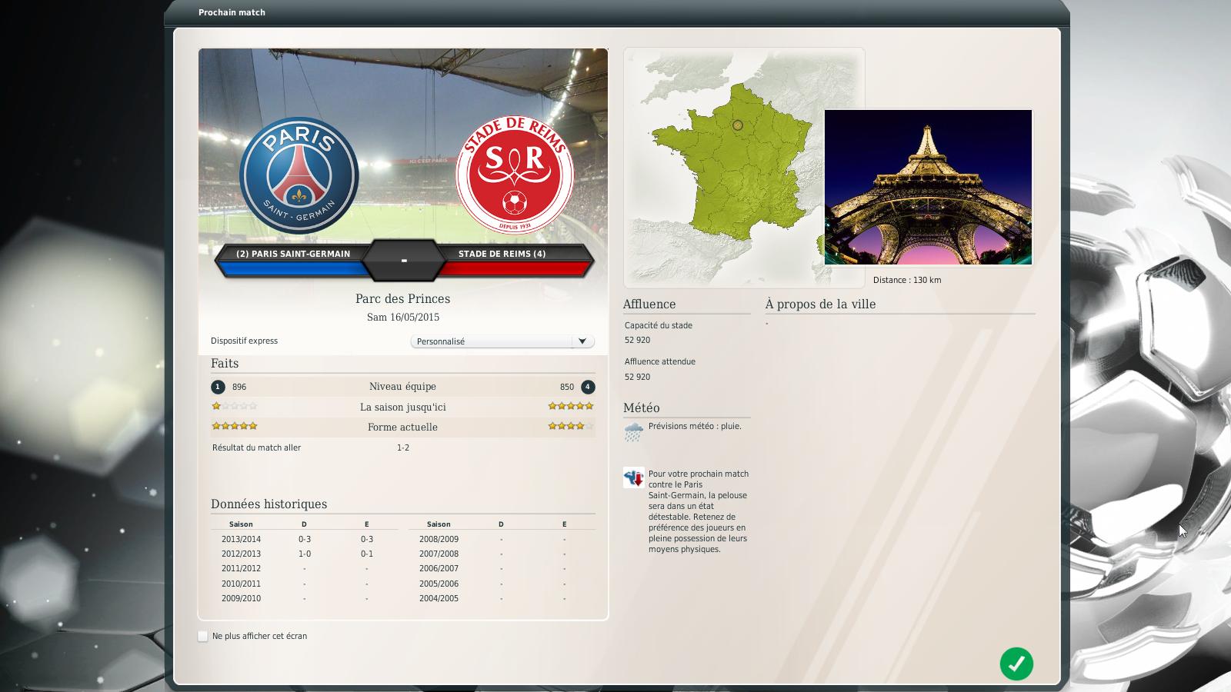Click Reims' five-star season rating
The image size is (1231, 692).
point(571,406)
